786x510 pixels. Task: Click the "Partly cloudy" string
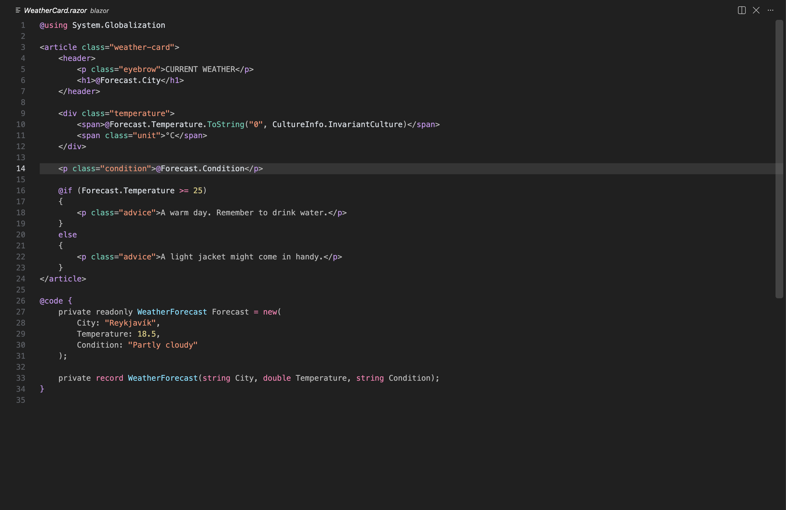click(x=163, y=345)
